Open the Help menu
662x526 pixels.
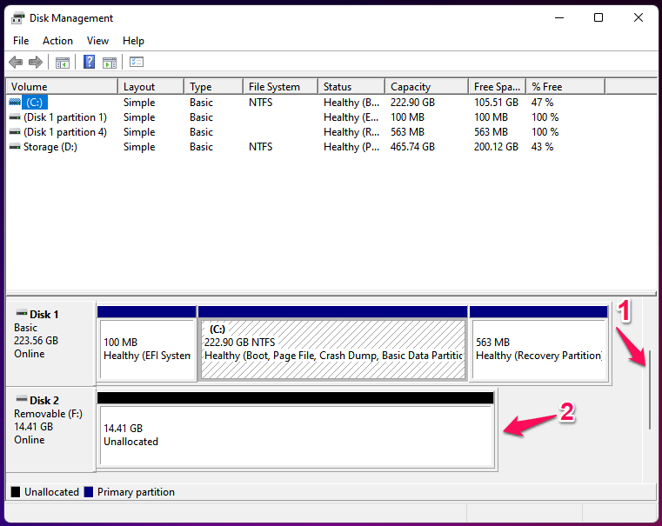tap(133, 41)
